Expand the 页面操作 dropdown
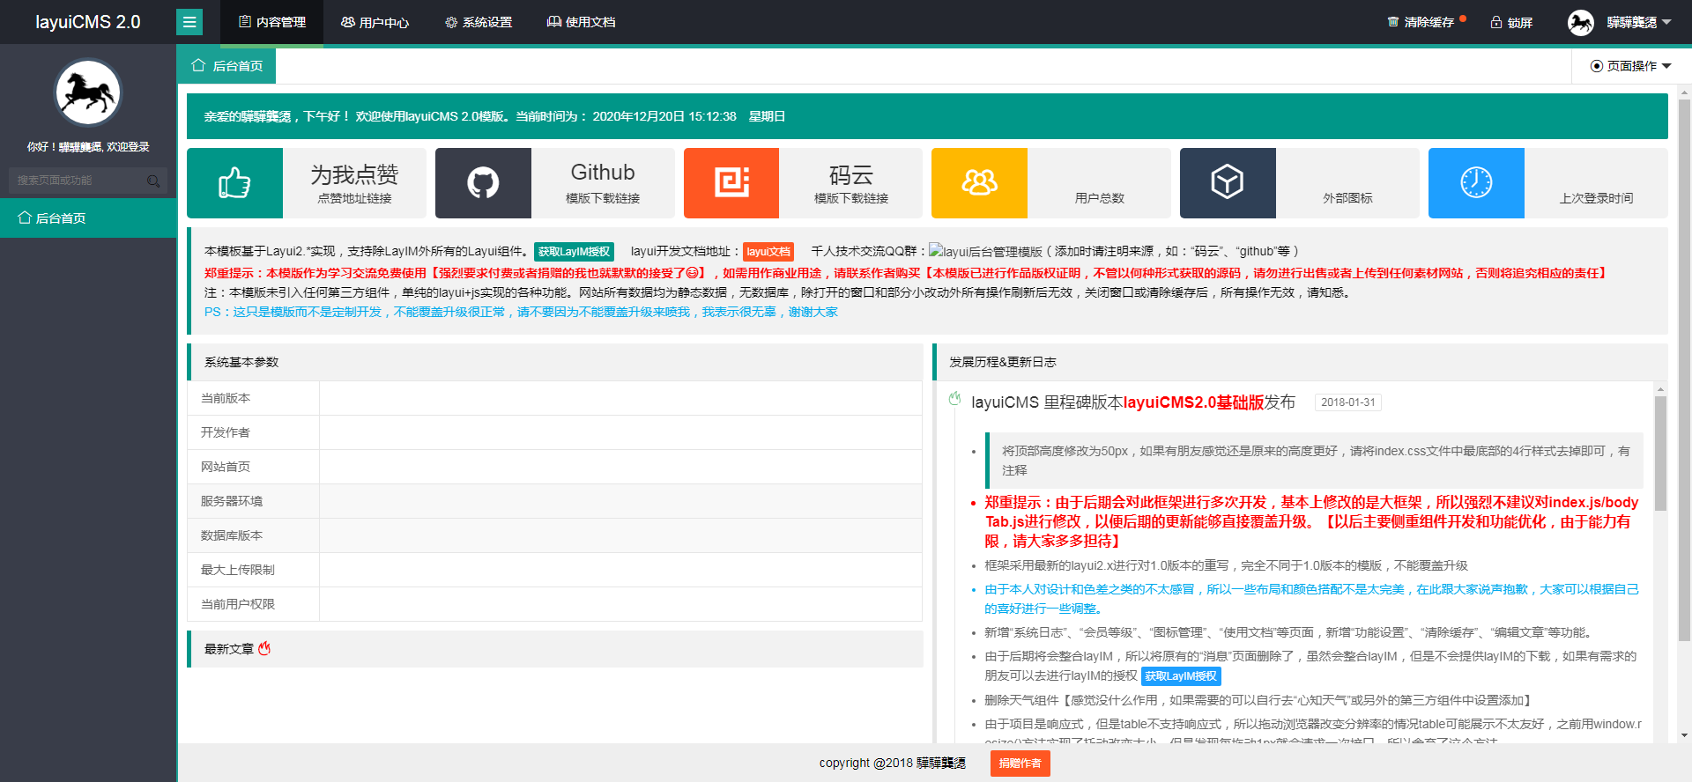The image size is (1692, 782). (1631, 66)
